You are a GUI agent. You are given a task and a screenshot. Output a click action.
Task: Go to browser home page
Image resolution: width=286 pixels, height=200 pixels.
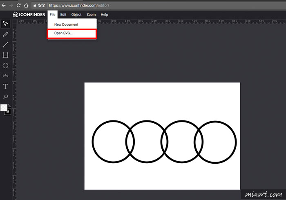click(26, 5)
